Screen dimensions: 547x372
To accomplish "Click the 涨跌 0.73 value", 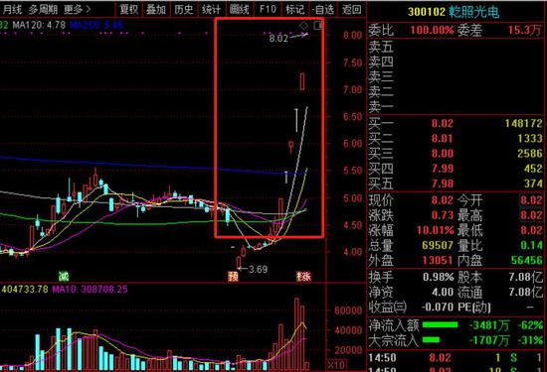I will point(443,215).
